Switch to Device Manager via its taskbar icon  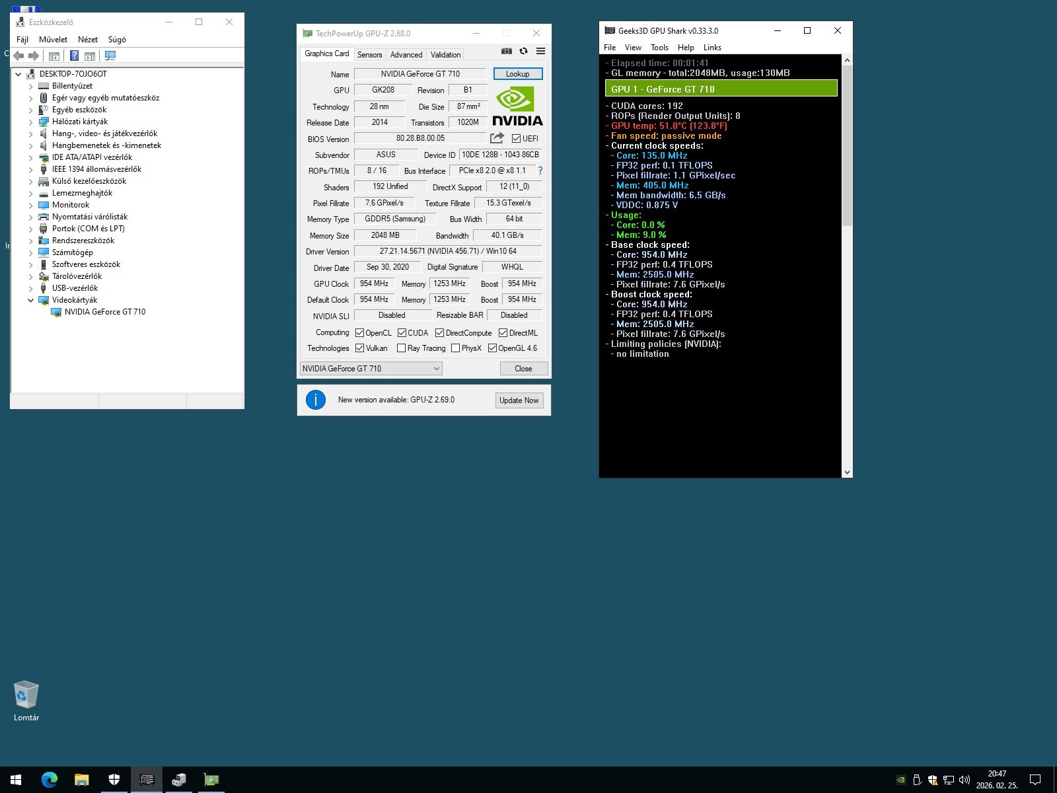[x=178, y=780]
